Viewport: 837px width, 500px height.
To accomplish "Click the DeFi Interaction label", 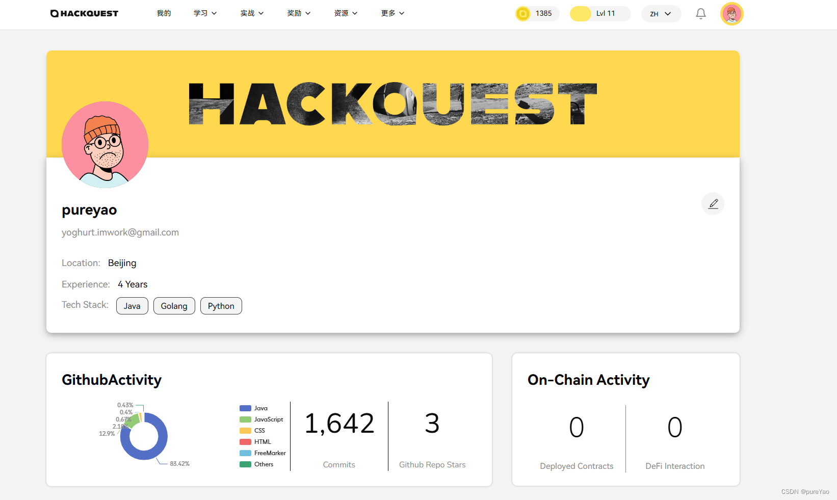I will tap(675, 466).
